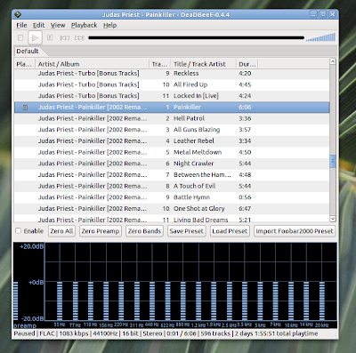Click the Dur... column header
Image resolution: width=356 pixels, height=353 pixels.
[x=247, y=64]
